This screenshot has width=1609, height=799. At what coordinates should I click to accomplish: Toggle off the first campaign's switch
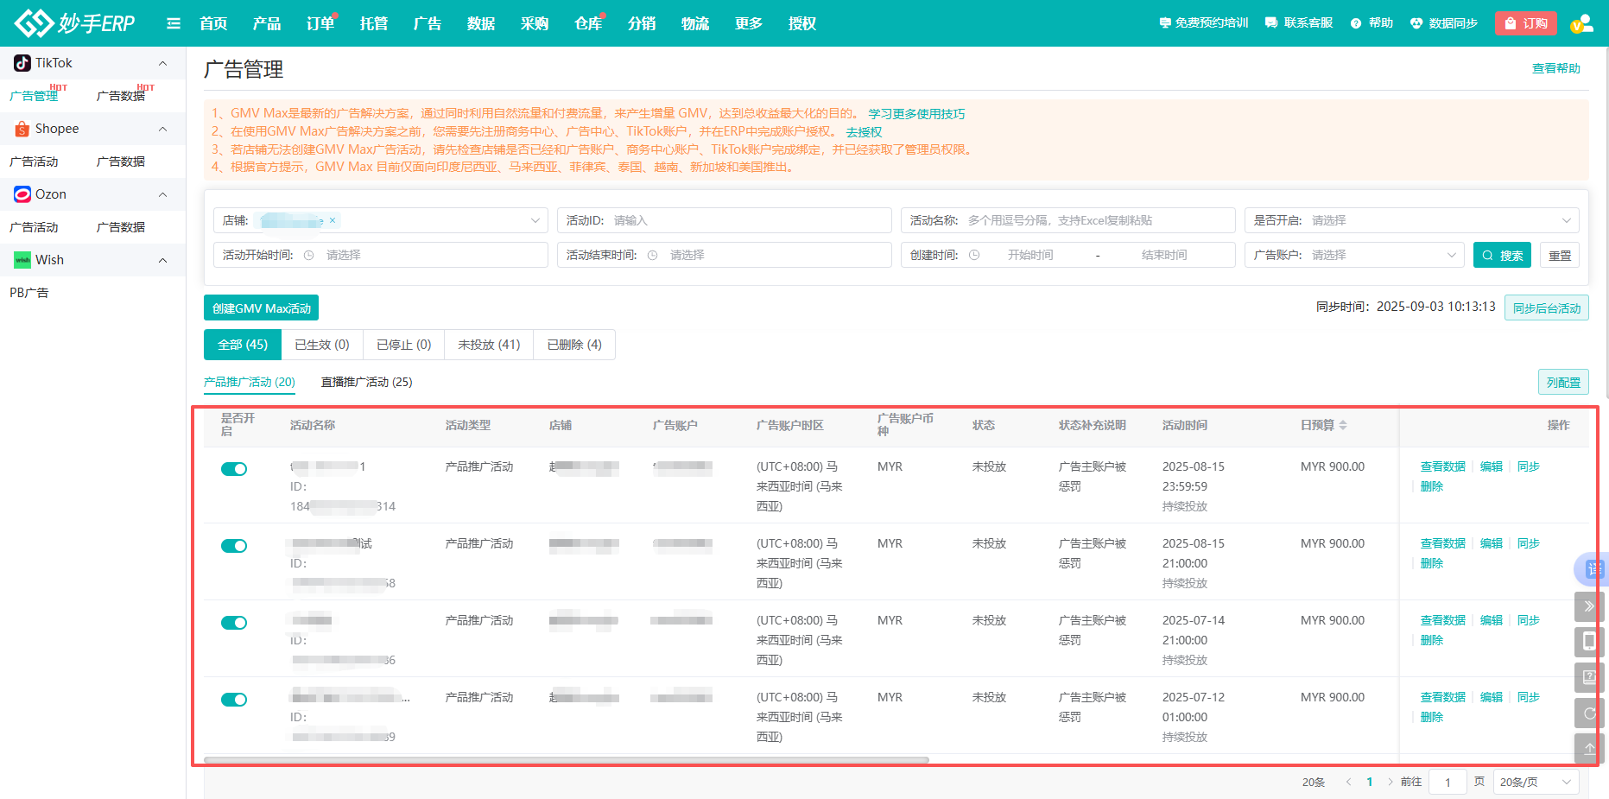(x=234, y=469)
